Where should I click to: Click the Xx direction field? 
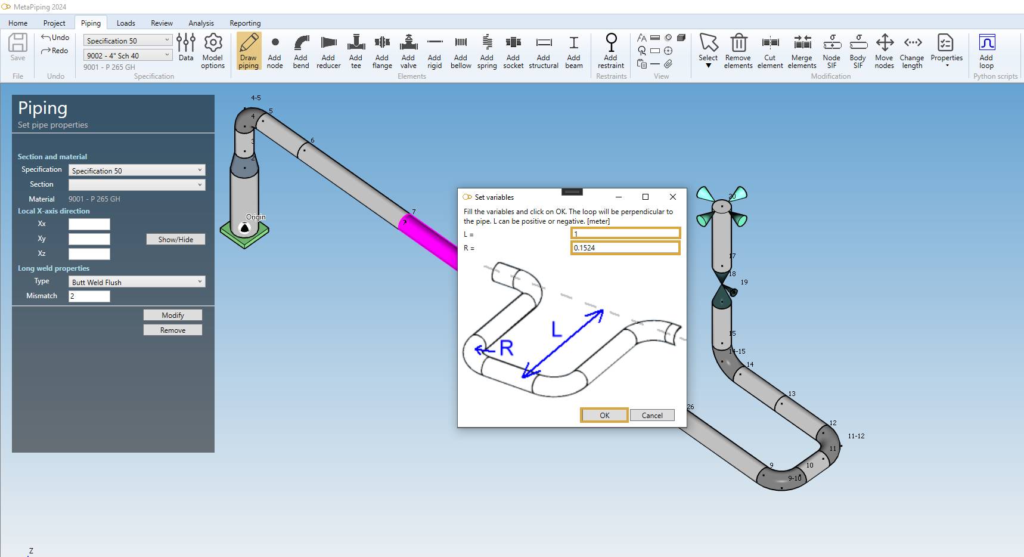(89, 224)
